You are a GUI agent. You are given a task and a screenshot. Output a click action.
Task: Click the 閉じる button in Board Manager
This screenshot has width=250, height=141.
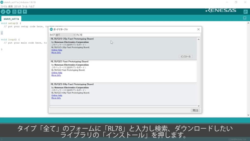click(x=196, y=110)
